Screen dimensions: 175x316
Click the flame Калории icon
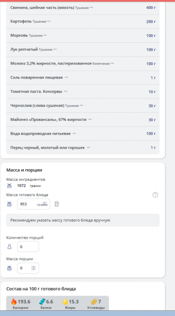click(14, 302)
